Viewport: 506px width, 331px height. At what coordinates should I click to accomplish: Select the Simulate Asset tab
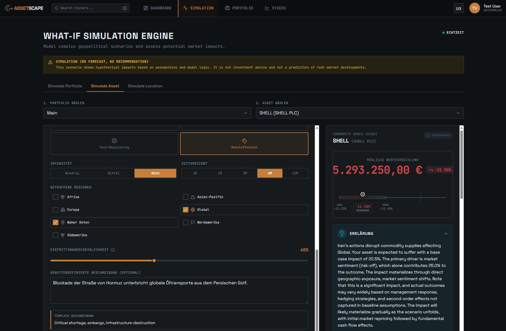[105, 86]
